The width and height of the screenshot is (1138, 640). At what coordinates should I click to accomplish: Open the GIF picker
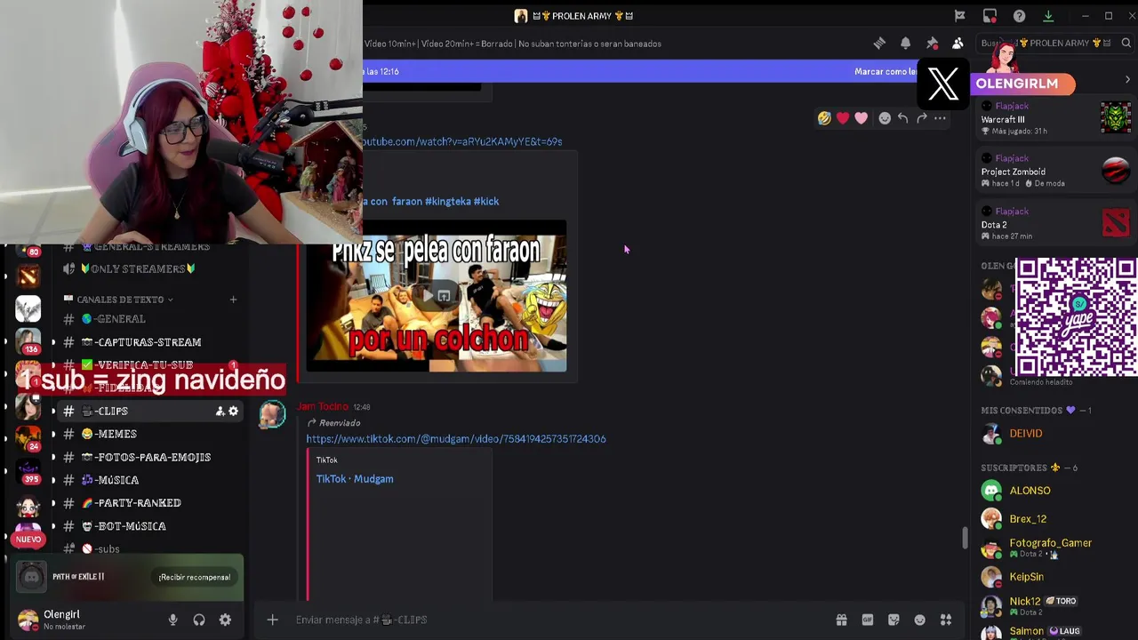coord(867,620)
